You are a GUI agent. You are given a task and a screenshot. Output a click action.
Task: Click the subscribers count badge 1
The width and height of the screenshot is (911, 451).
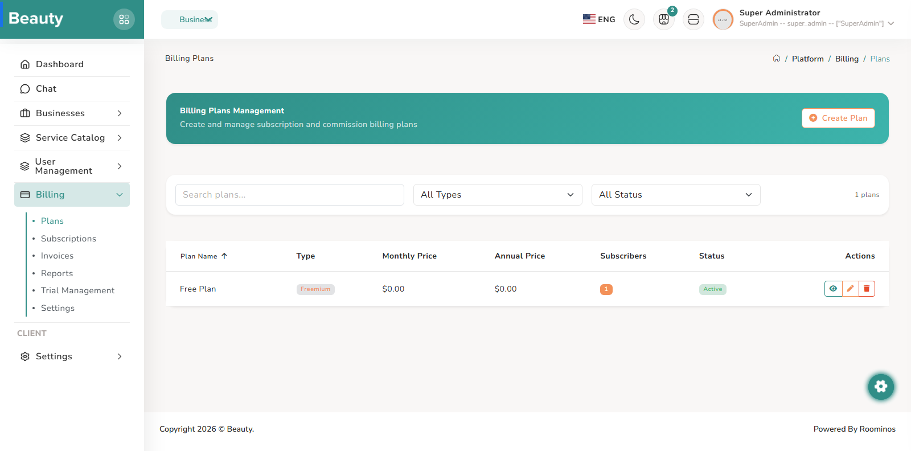606,289
